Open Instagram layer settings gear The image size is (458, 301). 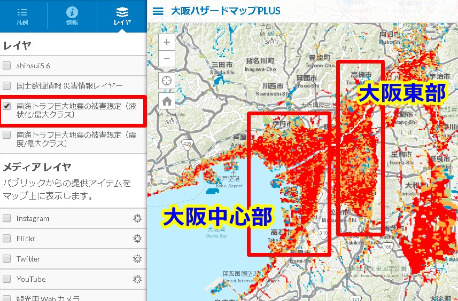click(x=137, y=218)
